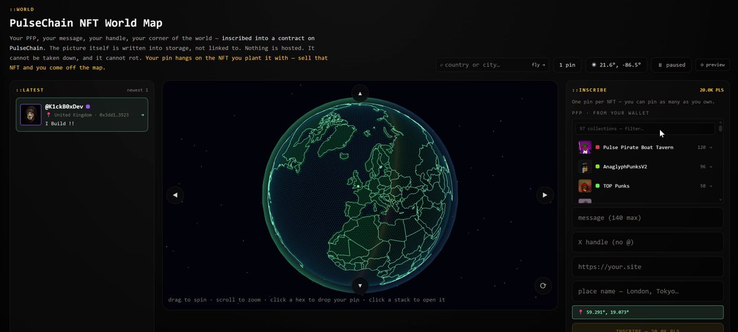Screen dimensions: 738x332
Task: Click the Pulse Pirate Boat Tavern thumbnail
Action: [585, 148]
